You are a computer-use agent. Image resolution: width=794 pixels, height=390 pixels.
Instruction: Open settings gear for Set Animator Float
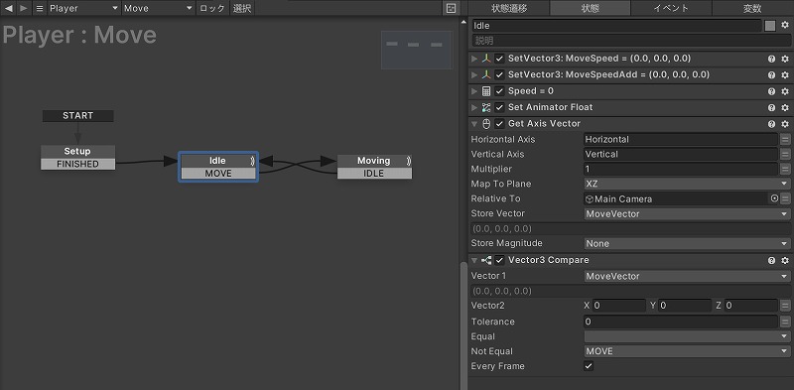pyautogui.click(x=785, y=107)
